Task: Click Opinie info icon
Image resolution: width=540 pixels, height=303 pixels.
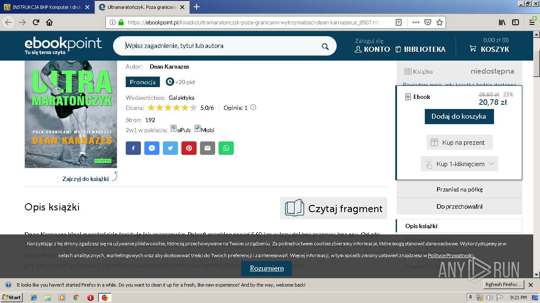Action: (253, 107)
